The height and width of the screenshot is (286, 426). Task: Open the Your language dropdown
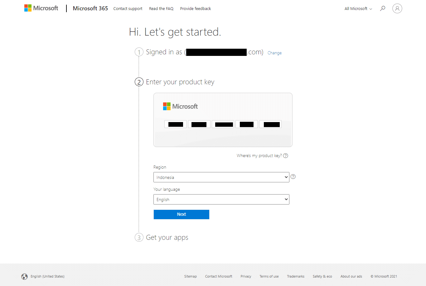(221, 200)
